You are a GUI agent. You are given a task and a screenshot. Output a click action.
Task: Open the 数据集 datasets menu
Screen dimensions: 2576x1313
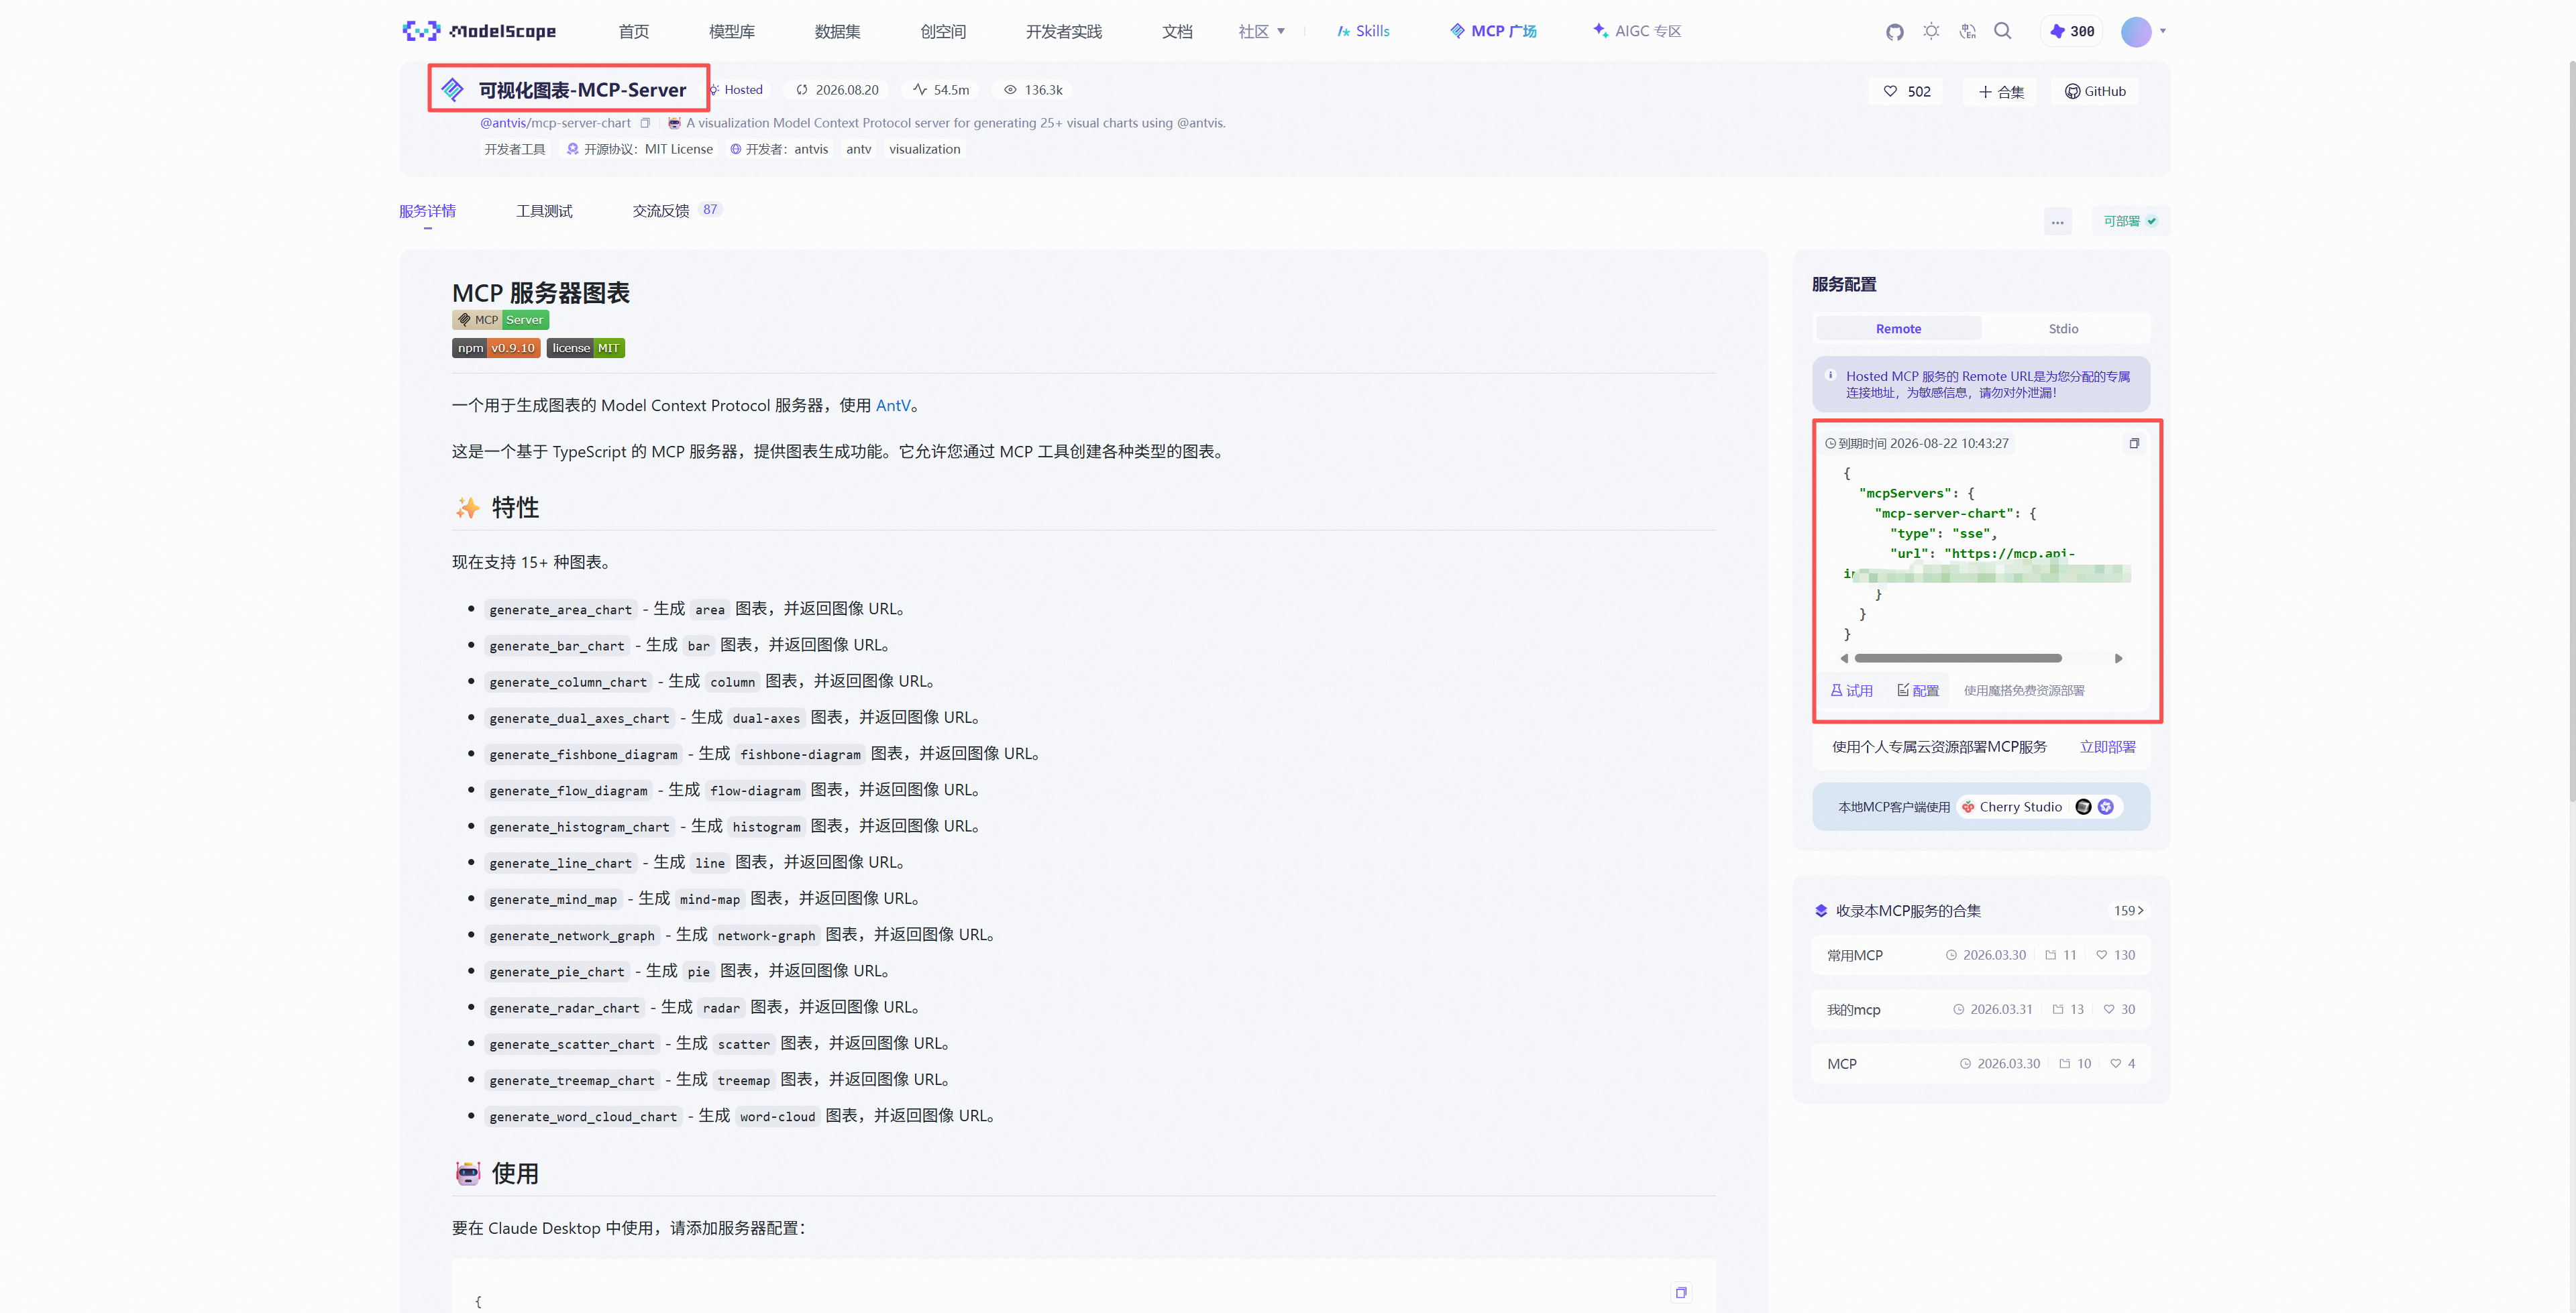[x=837, y=31]
